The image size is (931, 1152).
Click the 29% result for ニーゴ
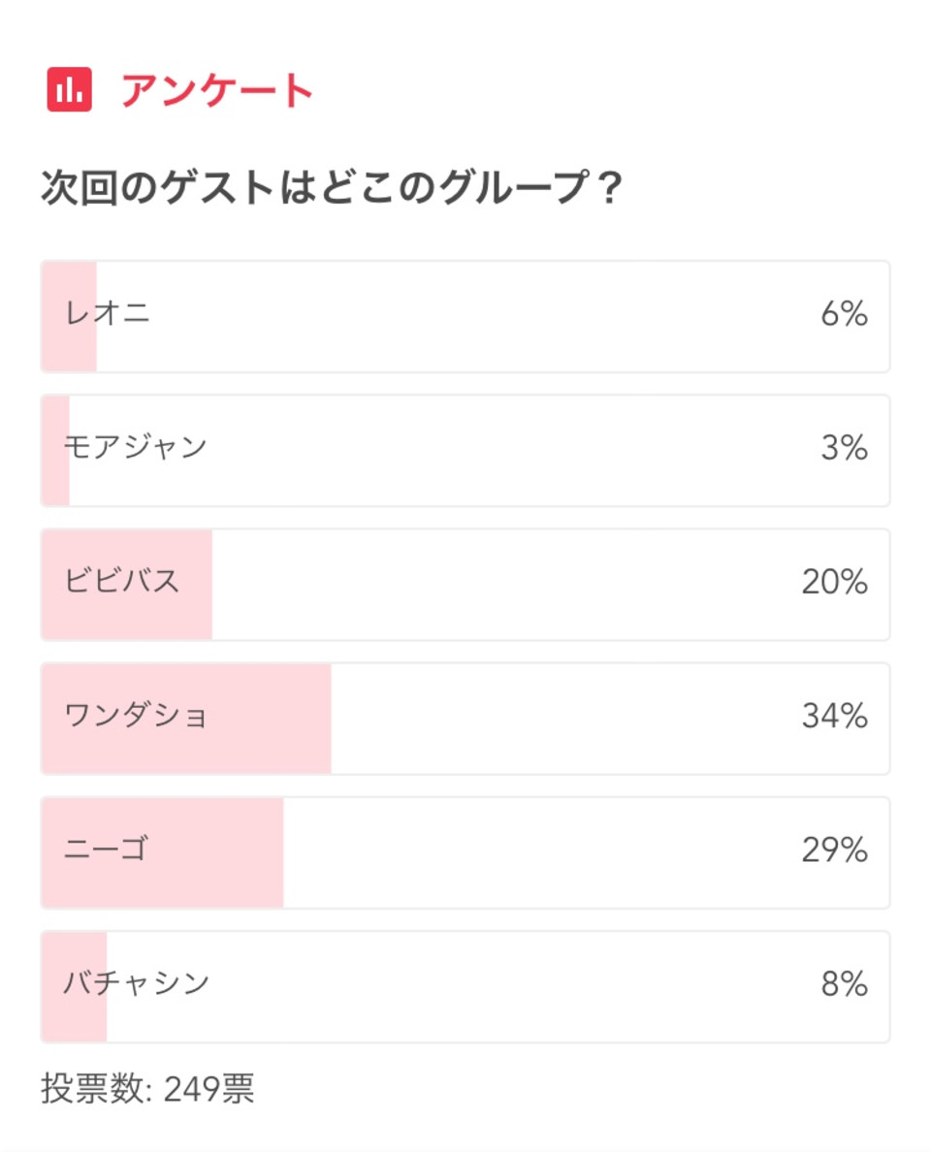click(x=835, y=850)
